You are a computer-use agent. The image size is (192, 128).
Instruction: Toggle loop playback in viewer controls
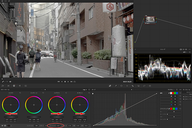(x=75, y=81)
